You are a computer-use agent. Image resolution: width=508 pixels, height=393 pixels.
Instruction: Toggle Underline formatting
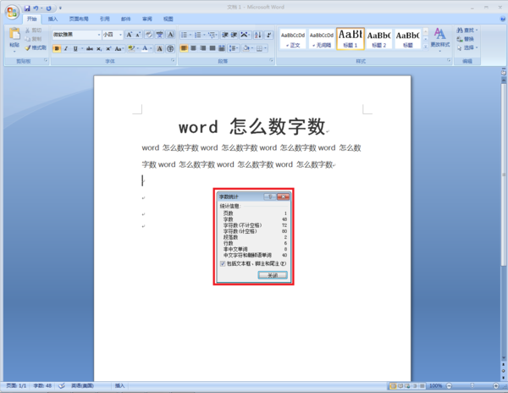click(x=75, y=48)
